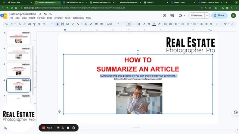
Task: Star the Untitled presentation
Action: (40, 14)
